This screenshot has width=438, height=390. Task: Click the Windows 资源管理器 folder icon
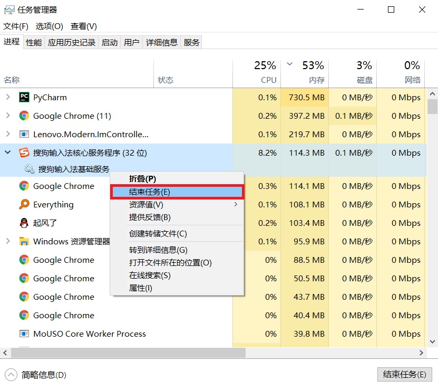coord(24,241)
